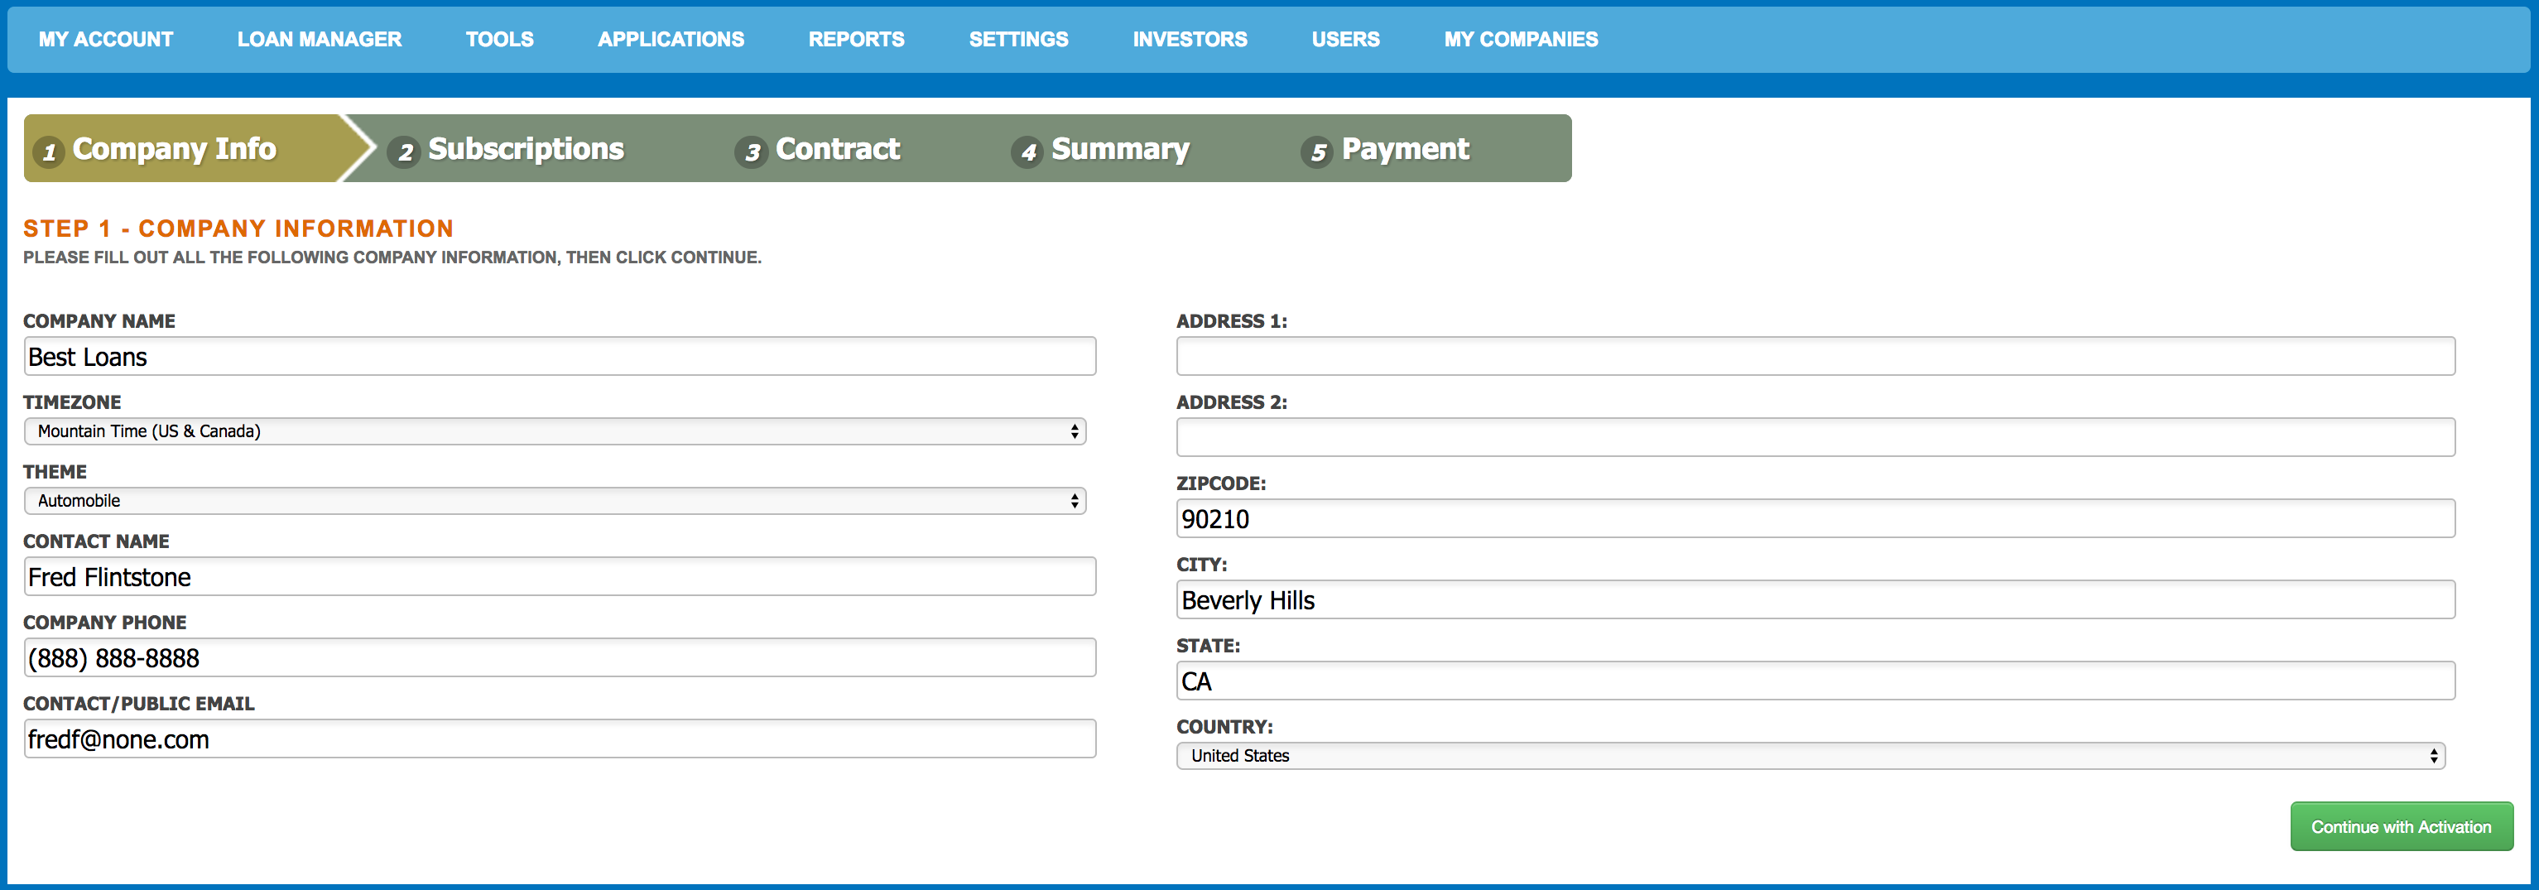Click the Timezone label
The width and height of the screenshot is (2539, 890).
pyautogui.click(x=72, y=402)
